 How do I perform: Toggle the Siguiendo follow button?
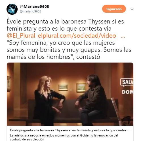coord(114,9)
